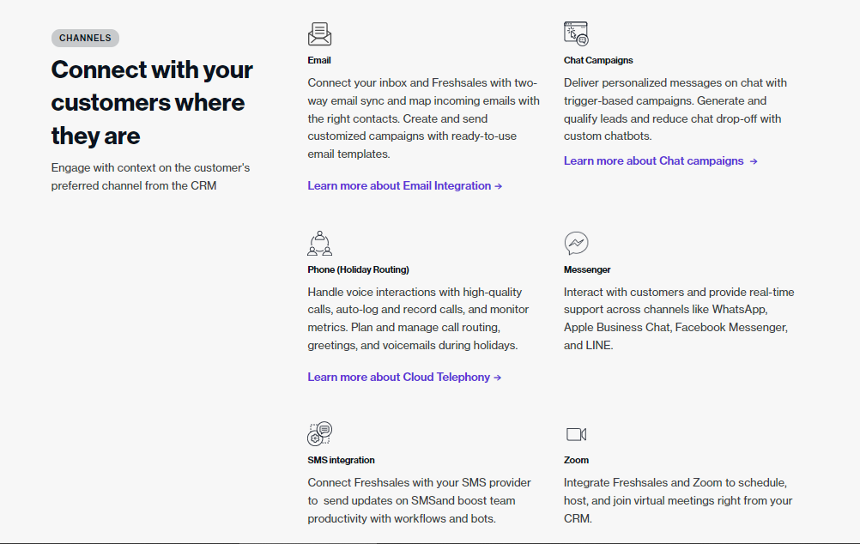Click the Phone Holiday Routing icon
The image size is (860, 544).
[x=319, y=244]
